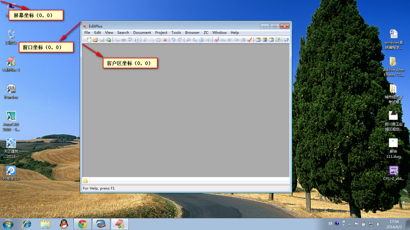Toggle word wrap with the W icon
The height and width of the screenshot is (230, 410).
tap(230, 40)
